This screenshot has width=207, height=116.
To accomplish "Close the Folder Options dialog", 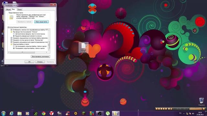I will (x=53, y=5).
